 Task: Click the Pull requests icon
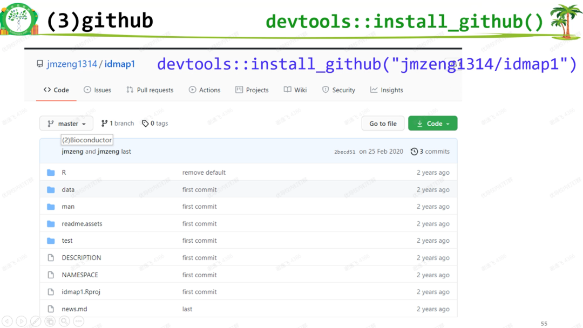click(x=130, y=90)
